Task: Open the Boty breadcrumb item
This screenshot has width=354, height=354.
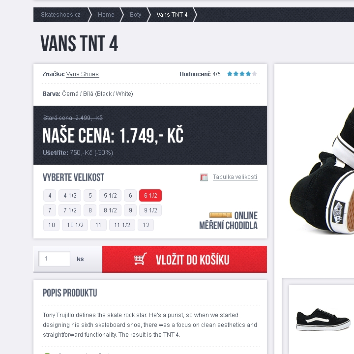Action: click(x=136, y=15)
